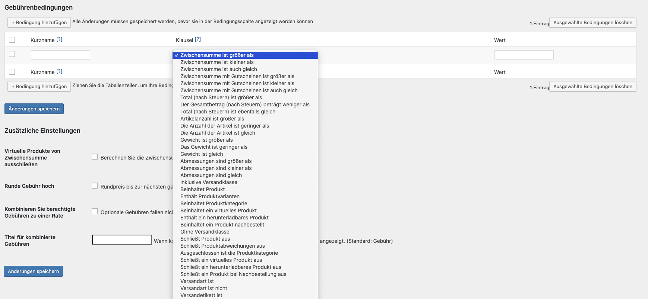The width and height of the screenshot is (648, 299).
Task: Open help tooltip next to bottom Kurzname footer
Action: (59, 71)
